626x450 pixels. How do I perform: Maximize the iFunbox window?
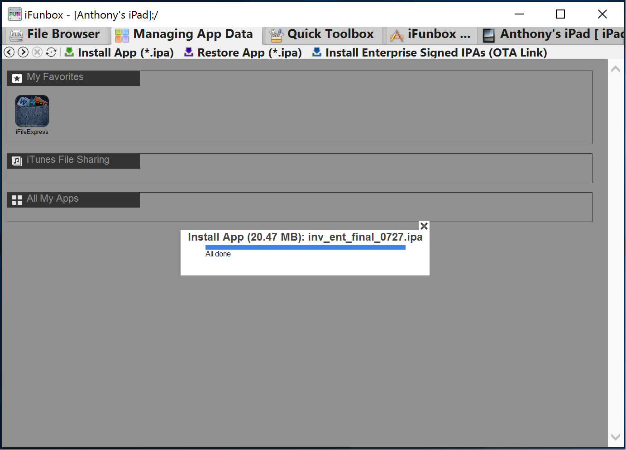[560, 14]
